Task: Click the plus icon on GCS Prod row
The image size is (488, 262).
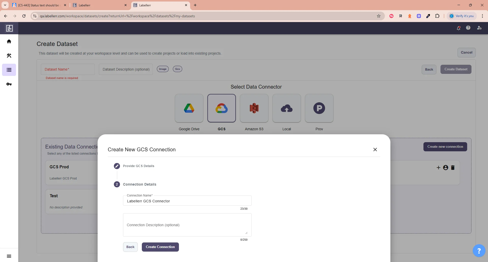Action: coord(438,168)
